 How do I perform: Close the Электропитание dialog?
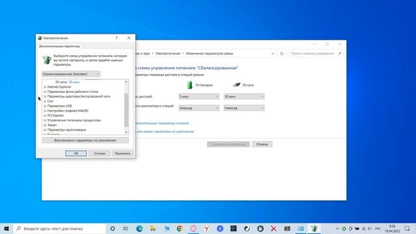129,38
